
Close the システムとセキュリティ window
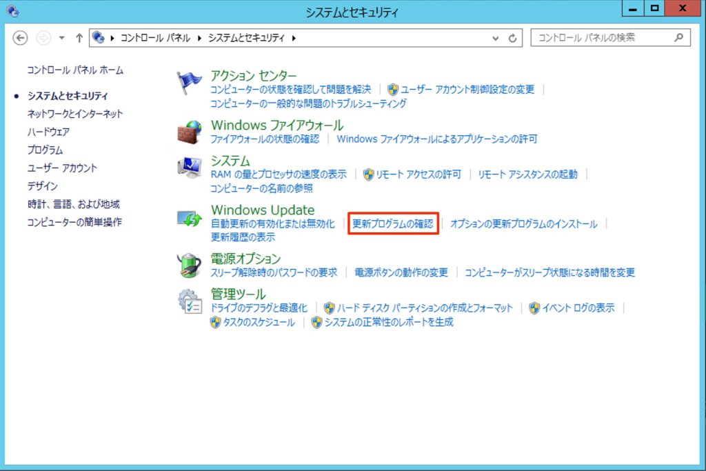click(682, 8)
